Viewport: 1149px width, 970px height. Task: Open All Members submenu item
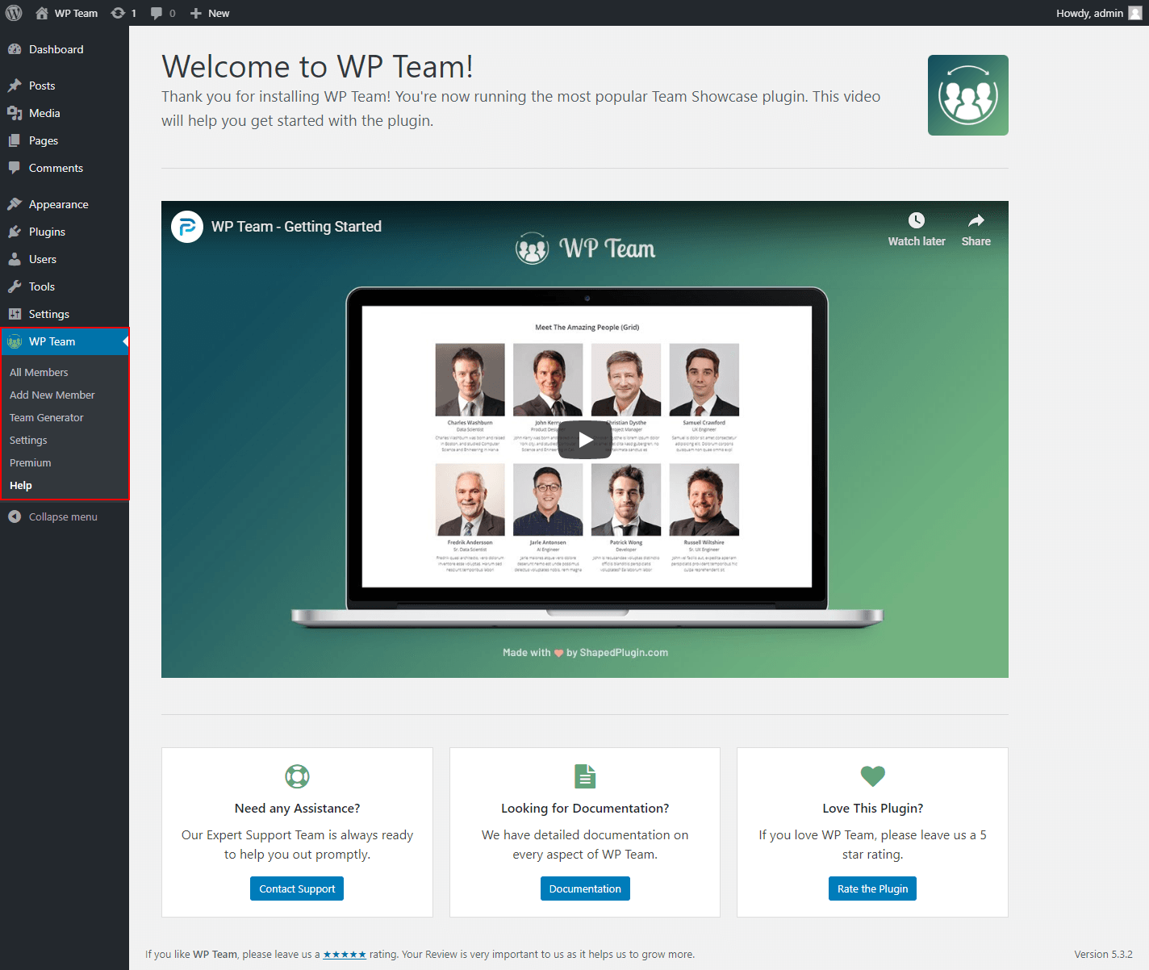pyautogui.click(x=39, y=372)
